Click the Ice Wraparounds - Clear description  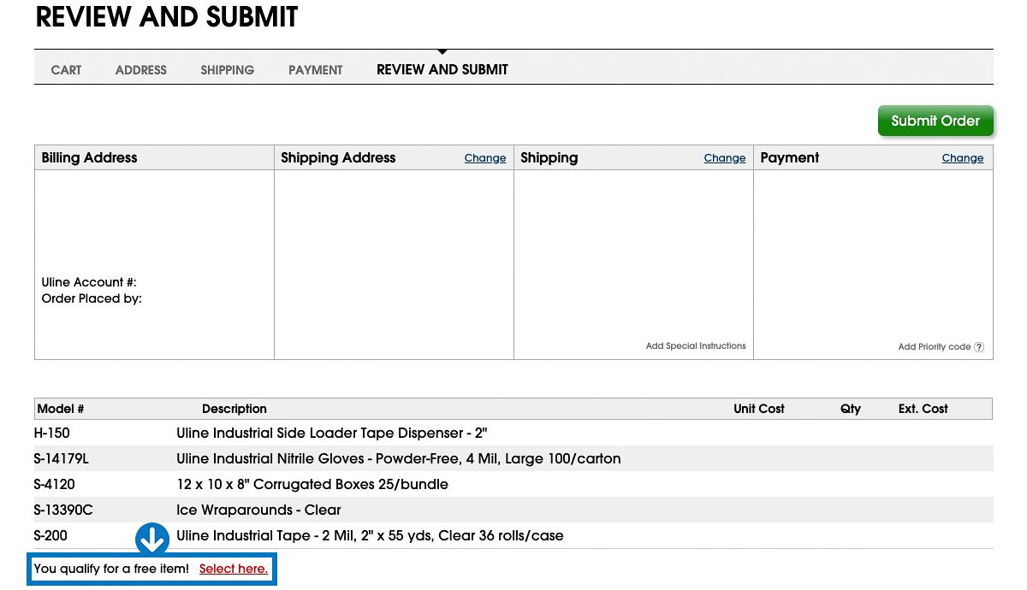[x=258, y=510]
